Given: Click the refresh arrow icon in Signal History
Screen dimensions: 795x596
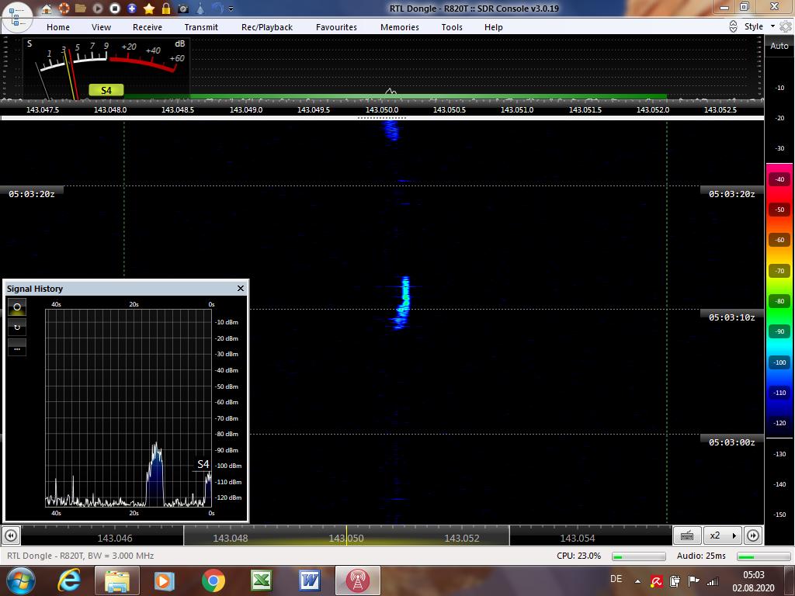Looking at the screenshot, I should (x=17, y=327).
